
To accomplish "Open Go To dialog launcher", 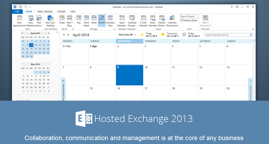I will [x=72, y=29].
